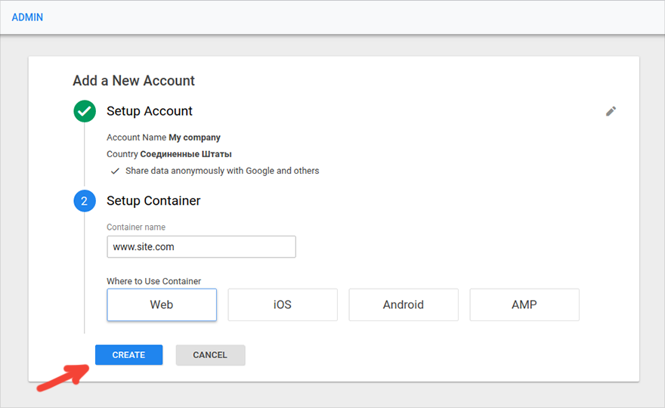This screenshot has width=665, height=408.
Task: Click Share data anonymously with Google text
Action: (222, 171)
